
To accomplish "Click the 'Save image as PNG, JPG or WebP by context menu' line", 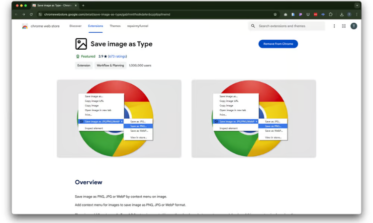I will coord(121,197).
